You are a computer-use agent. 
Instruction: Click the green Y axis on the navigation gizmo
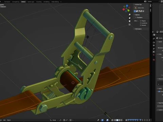[x=129, y=11]
